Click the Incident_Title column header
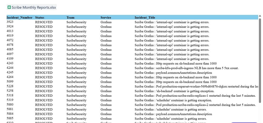The image size is (263, 123). 145,17
